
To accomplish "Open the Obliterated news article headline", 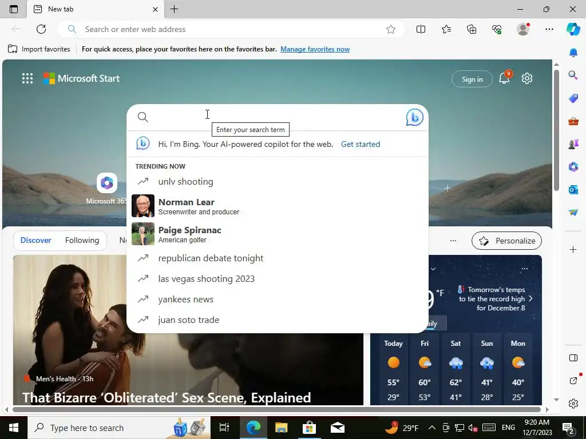I will (x=167, y=398).
